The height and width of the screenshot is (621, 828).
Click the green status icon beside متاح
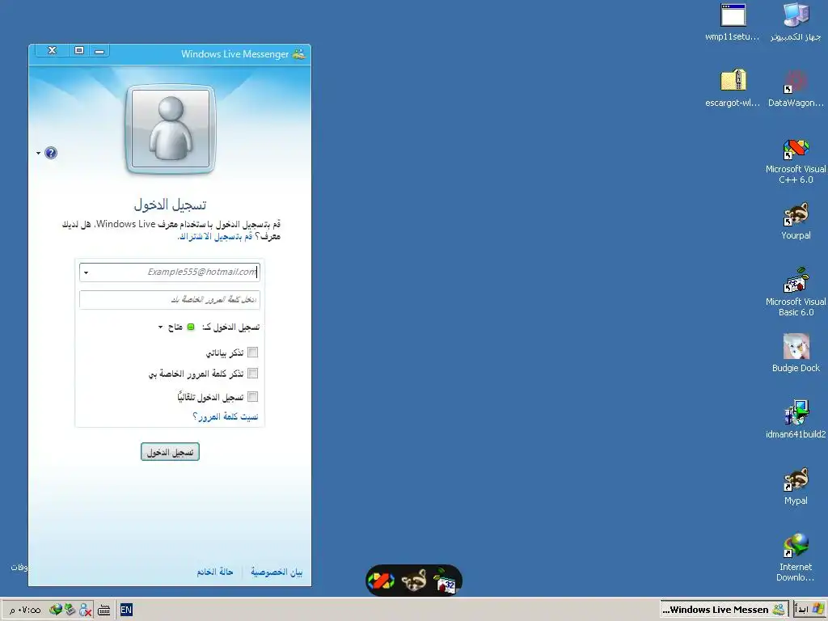click(x=191, y=327)
